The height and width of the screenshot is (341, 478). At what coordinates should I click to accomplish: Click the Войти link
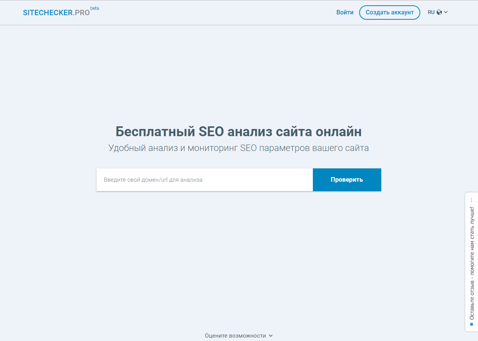[x=345, y=12]
